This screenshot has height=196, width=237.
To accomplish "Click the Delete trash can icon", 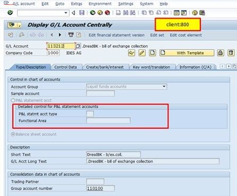I will coord(231,53).
